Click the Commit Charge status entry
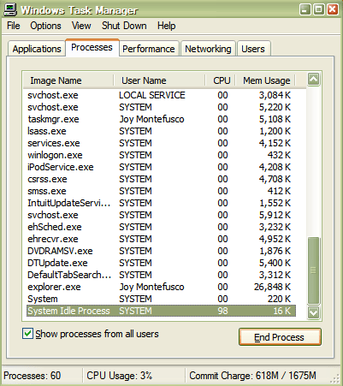Image resolution: width=343 pixels, height=386 pixels. [252, 376]
